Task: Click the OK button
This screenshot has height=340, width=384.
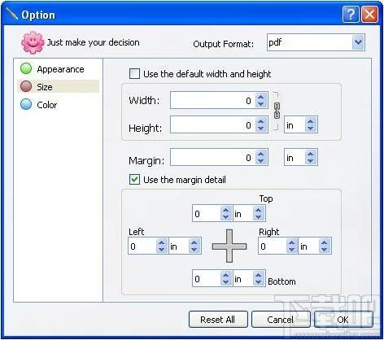Action: 343,320
